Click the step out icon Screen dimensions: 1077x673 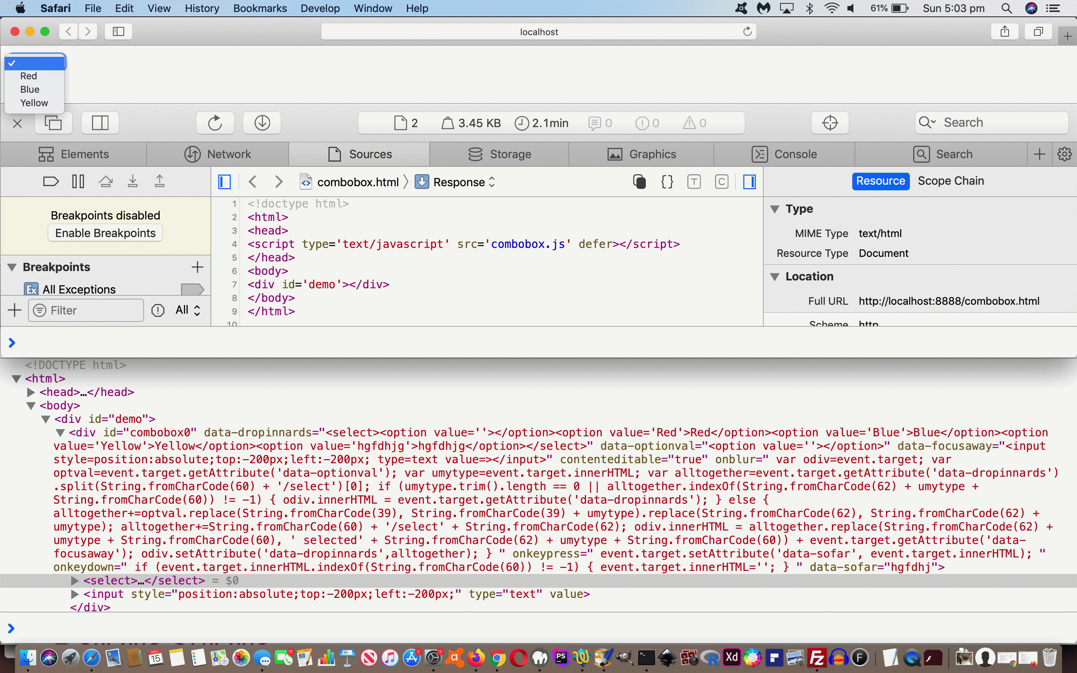tap(159, 181)
